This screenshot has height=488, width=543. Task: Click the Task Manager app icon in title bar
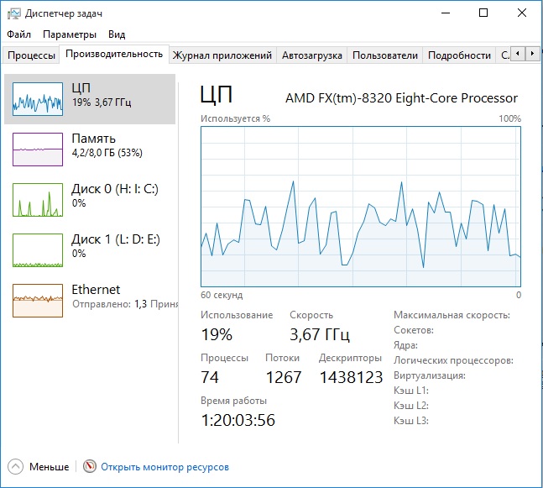point(13,13)
